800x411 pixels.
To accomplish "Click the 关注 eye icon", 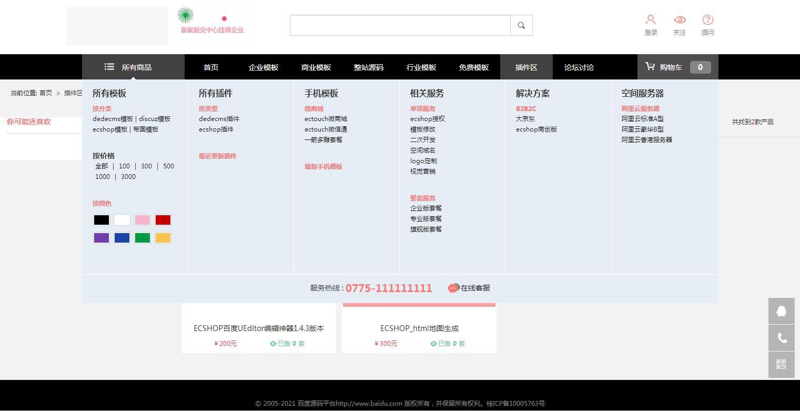I will click(680, 19).
